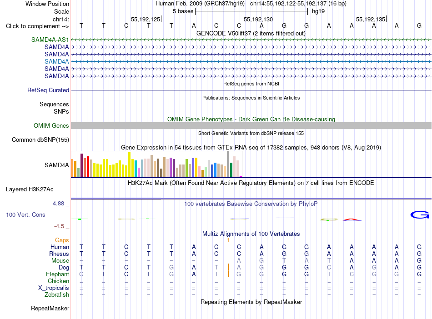Click the 55,192,125 coordinate label
432x319 pixels.
146,19
